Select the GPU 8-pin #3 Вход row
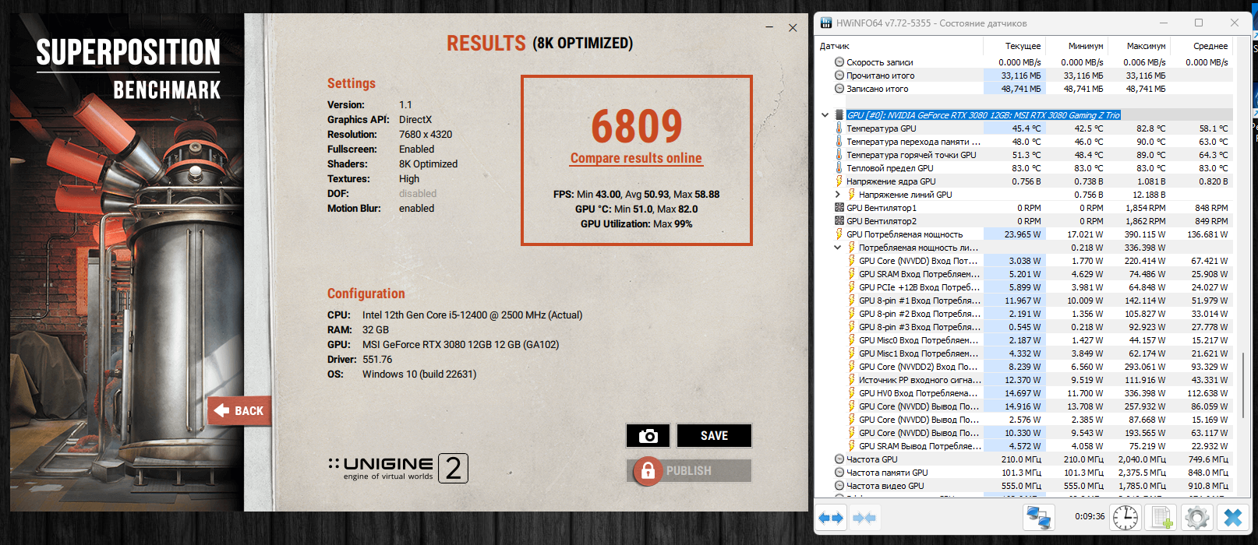The height and width of the screenshot is (545, 1258). pos(1023,327)
